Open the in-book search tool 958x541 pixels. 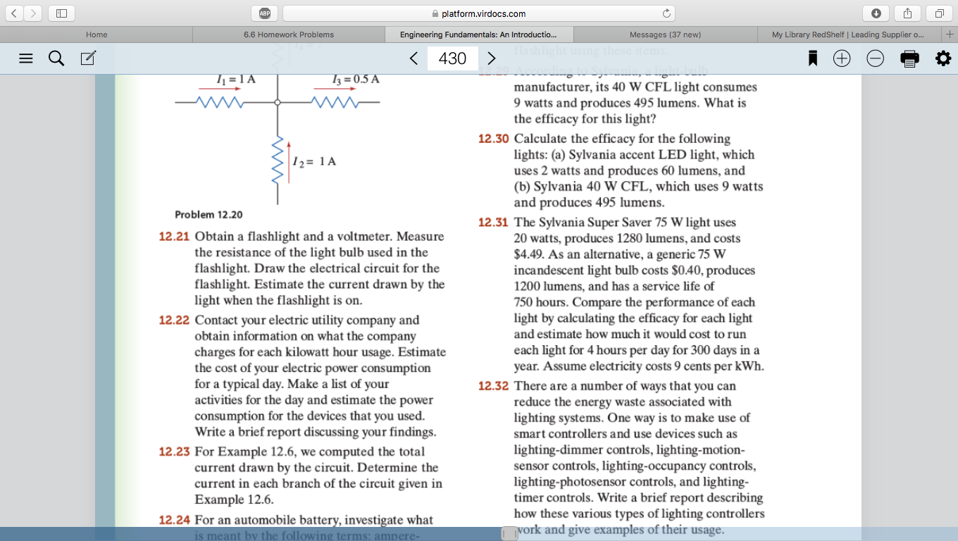56,58
